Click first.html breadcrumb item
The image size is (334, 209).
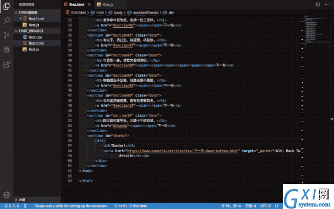(76, 13)
